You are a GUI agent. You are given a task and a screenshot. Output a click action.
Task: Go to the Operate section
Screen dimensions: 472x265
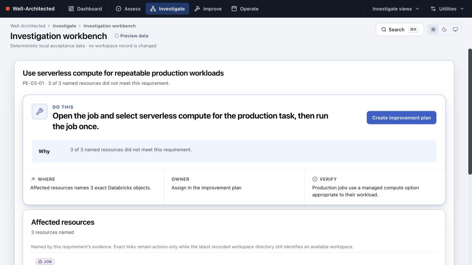pos(245,9)
